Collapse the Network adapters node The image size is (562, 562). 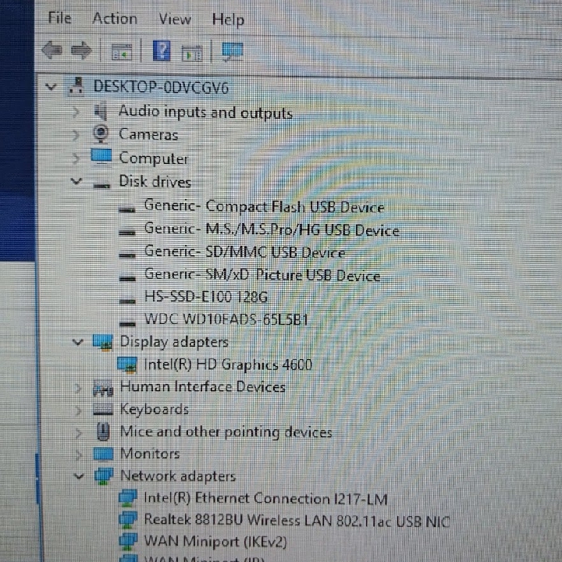coord(79,477)
